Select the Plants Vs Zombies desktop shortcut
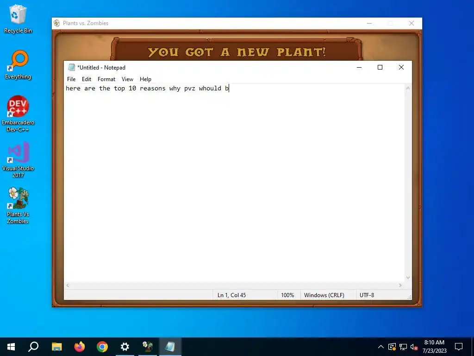Viewport: 474px width, 356px height. point(18,206)
